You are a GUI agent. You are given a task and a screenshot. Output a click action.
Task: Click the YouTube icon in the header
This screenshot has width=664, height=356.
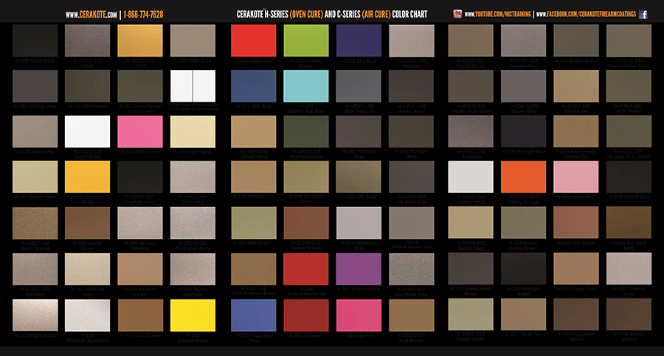pos(457,14)
